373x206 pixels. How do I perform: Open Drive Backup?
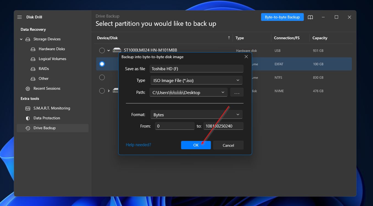pos(53,128)
